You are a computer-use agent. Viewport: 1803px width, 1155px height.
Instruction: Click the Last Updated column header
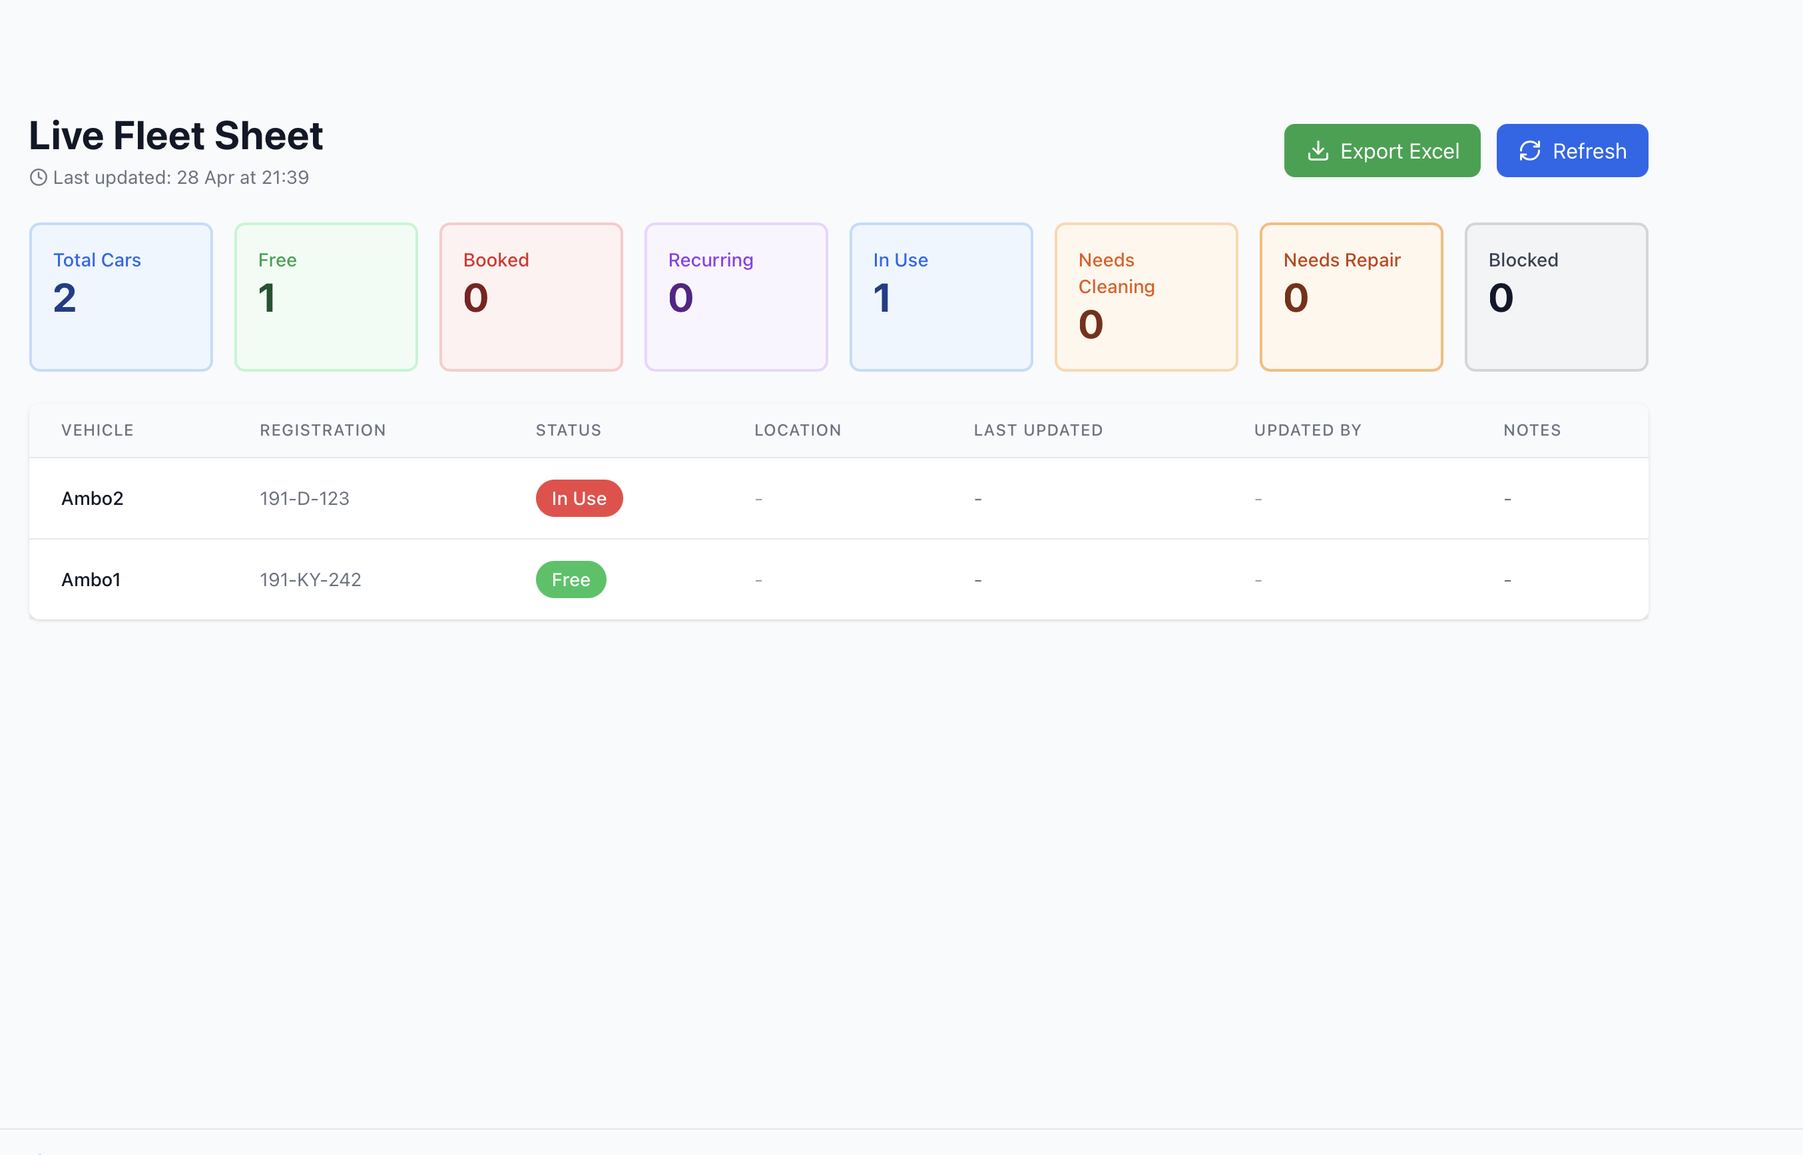point(1038,430)
